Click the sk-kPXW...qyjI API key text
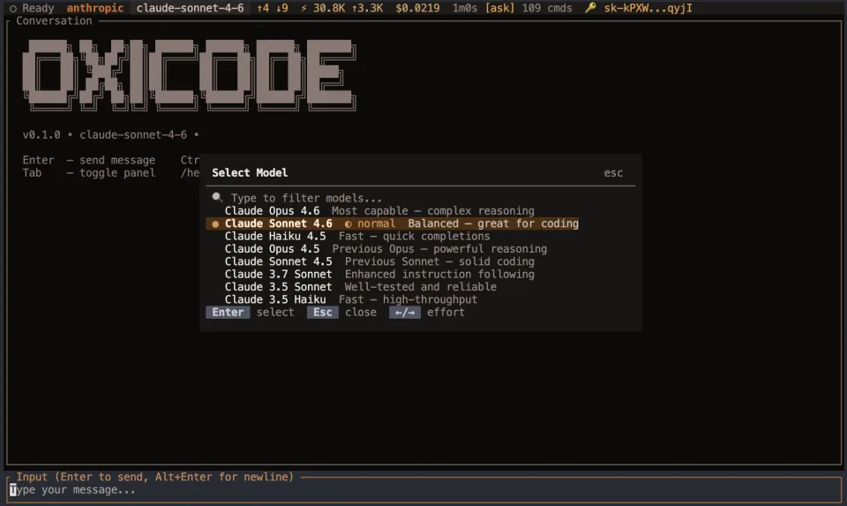 pos(648,8)
